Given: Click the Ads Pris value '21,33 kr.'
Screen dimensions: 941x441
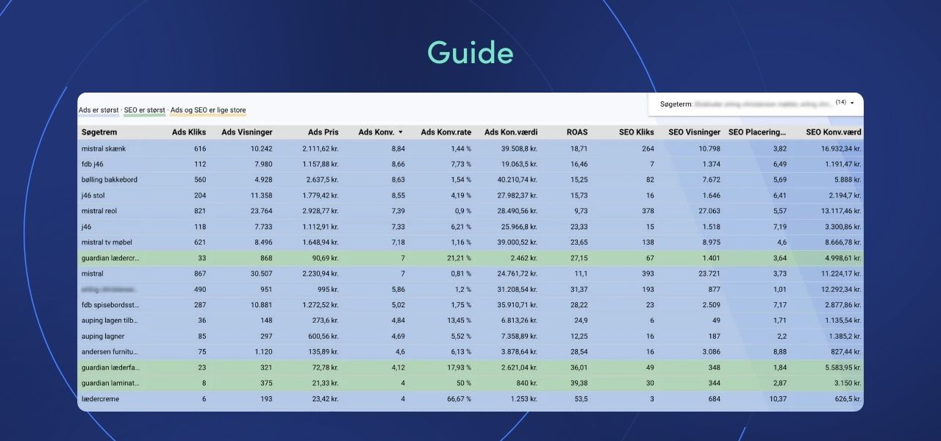Looking at the screenshot, I should (x=325, y=383).
